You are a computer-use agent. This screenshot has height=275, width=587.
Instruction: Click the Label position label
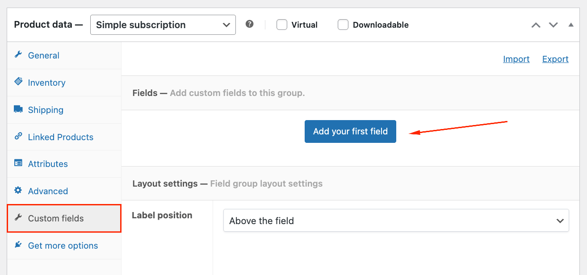(162, 215)
